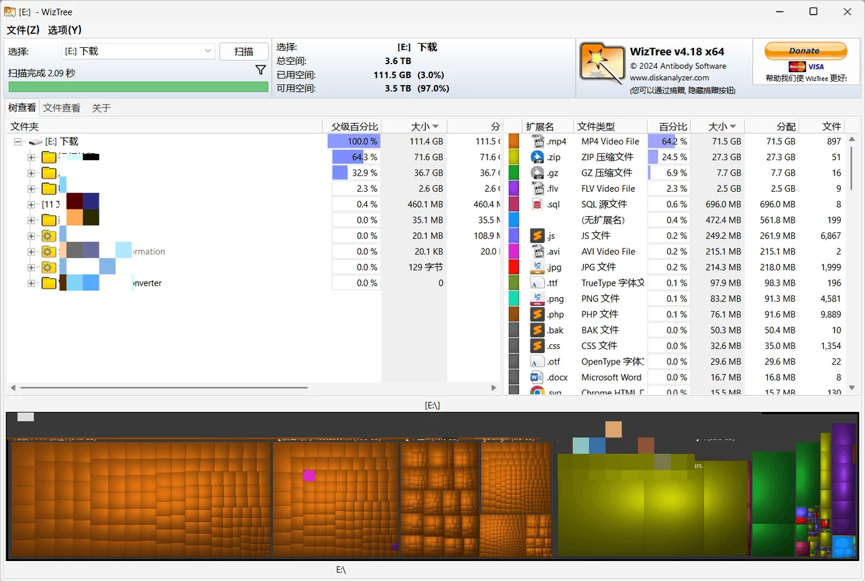
Task: Click the .sql database file icon
Action: [538, 204]
